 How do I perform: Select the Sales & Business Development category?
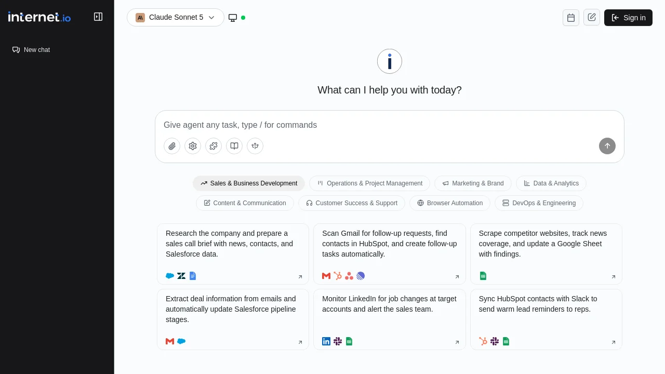coord(249,183)
